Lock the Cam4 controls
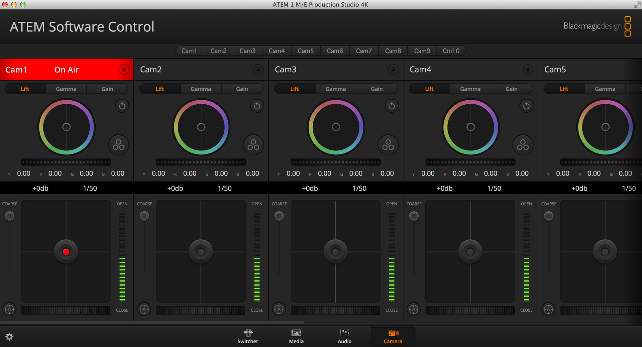Screen dimensions: 642x347 pyautogui.click(x=528, y=70)
